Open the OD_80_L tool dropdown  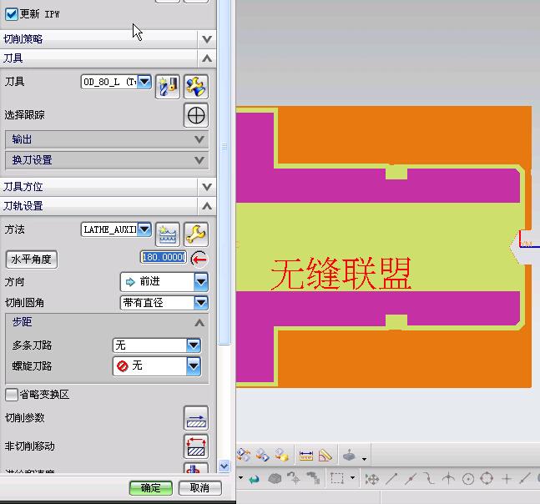[x=144, y=82]
